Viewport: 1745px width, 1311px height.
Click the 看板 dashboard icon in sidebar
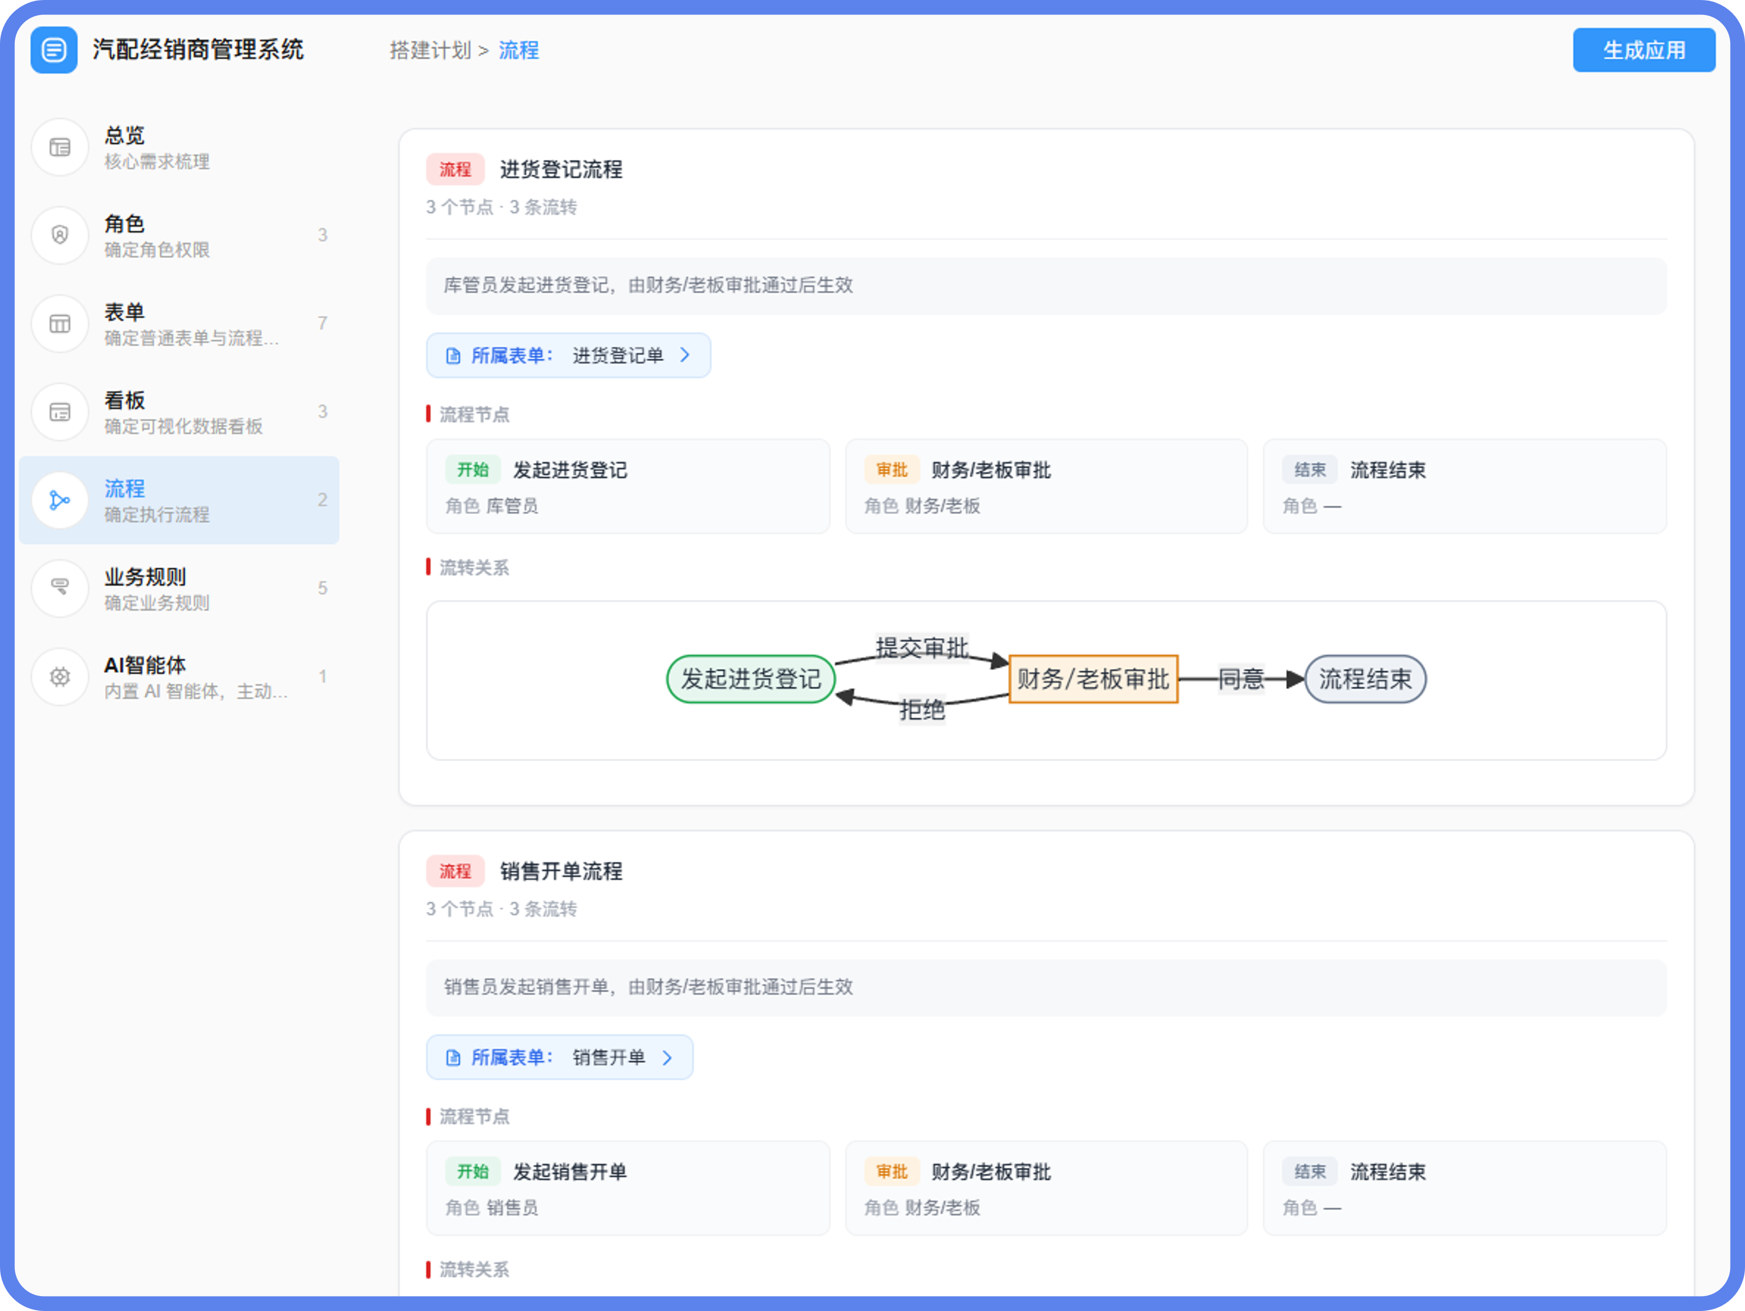pyautogui.click(x=60, y=412)
